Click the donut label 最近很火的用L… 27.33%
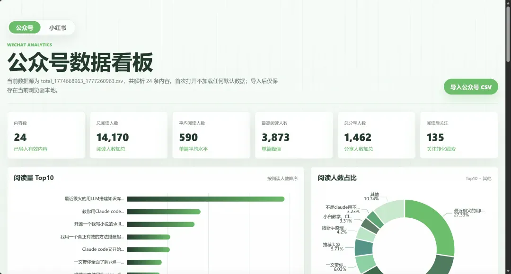The image size is (511, 274). point(470,213)
